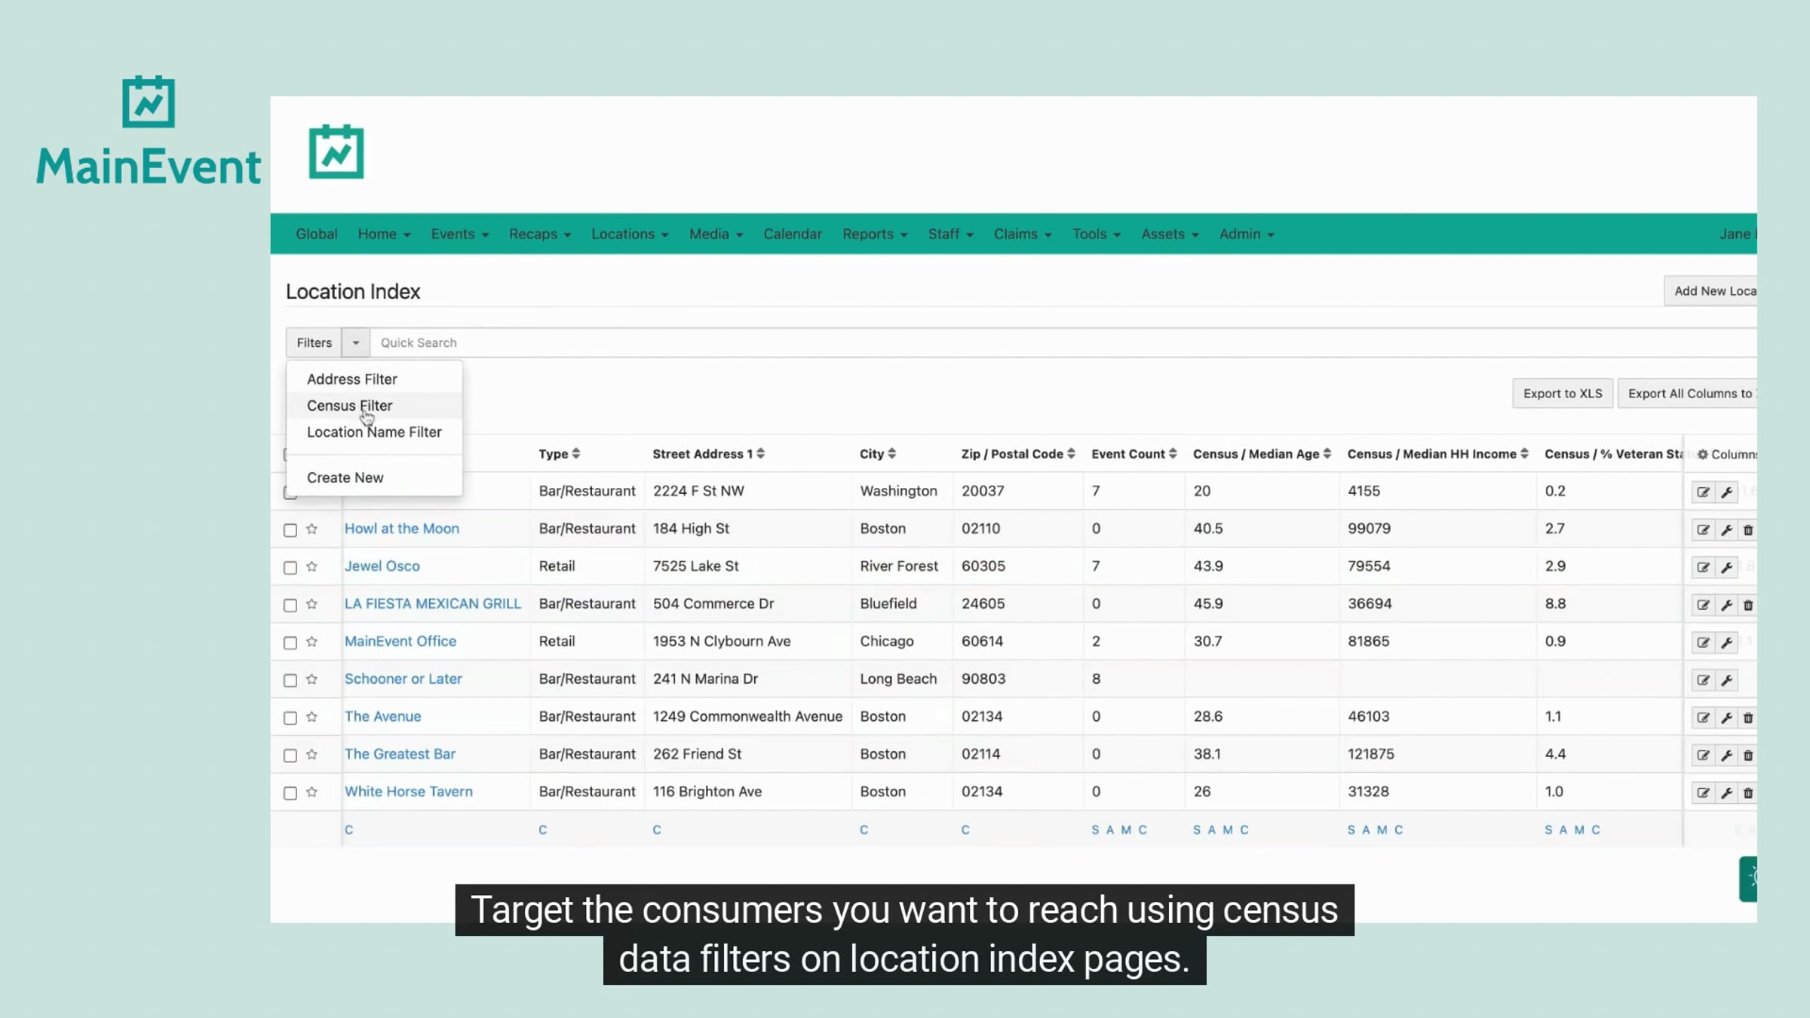Open the wrench tool for Jewel Osco
Screen dimensions: 1810x1018
tap(1726, 567)
